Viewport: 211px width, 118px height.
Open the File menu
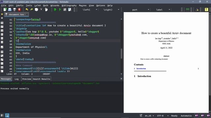[x=4, y=6]
